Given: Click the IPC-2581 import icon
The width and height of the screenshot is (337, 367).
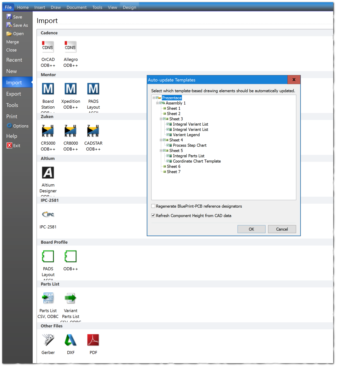Looking at the screenshot, I should click(48, 215).
